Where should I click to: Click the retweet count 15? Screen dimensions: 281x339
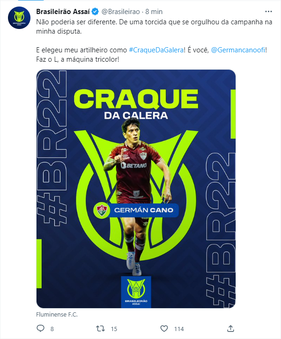pyautogui.click(x=114, y=329)
